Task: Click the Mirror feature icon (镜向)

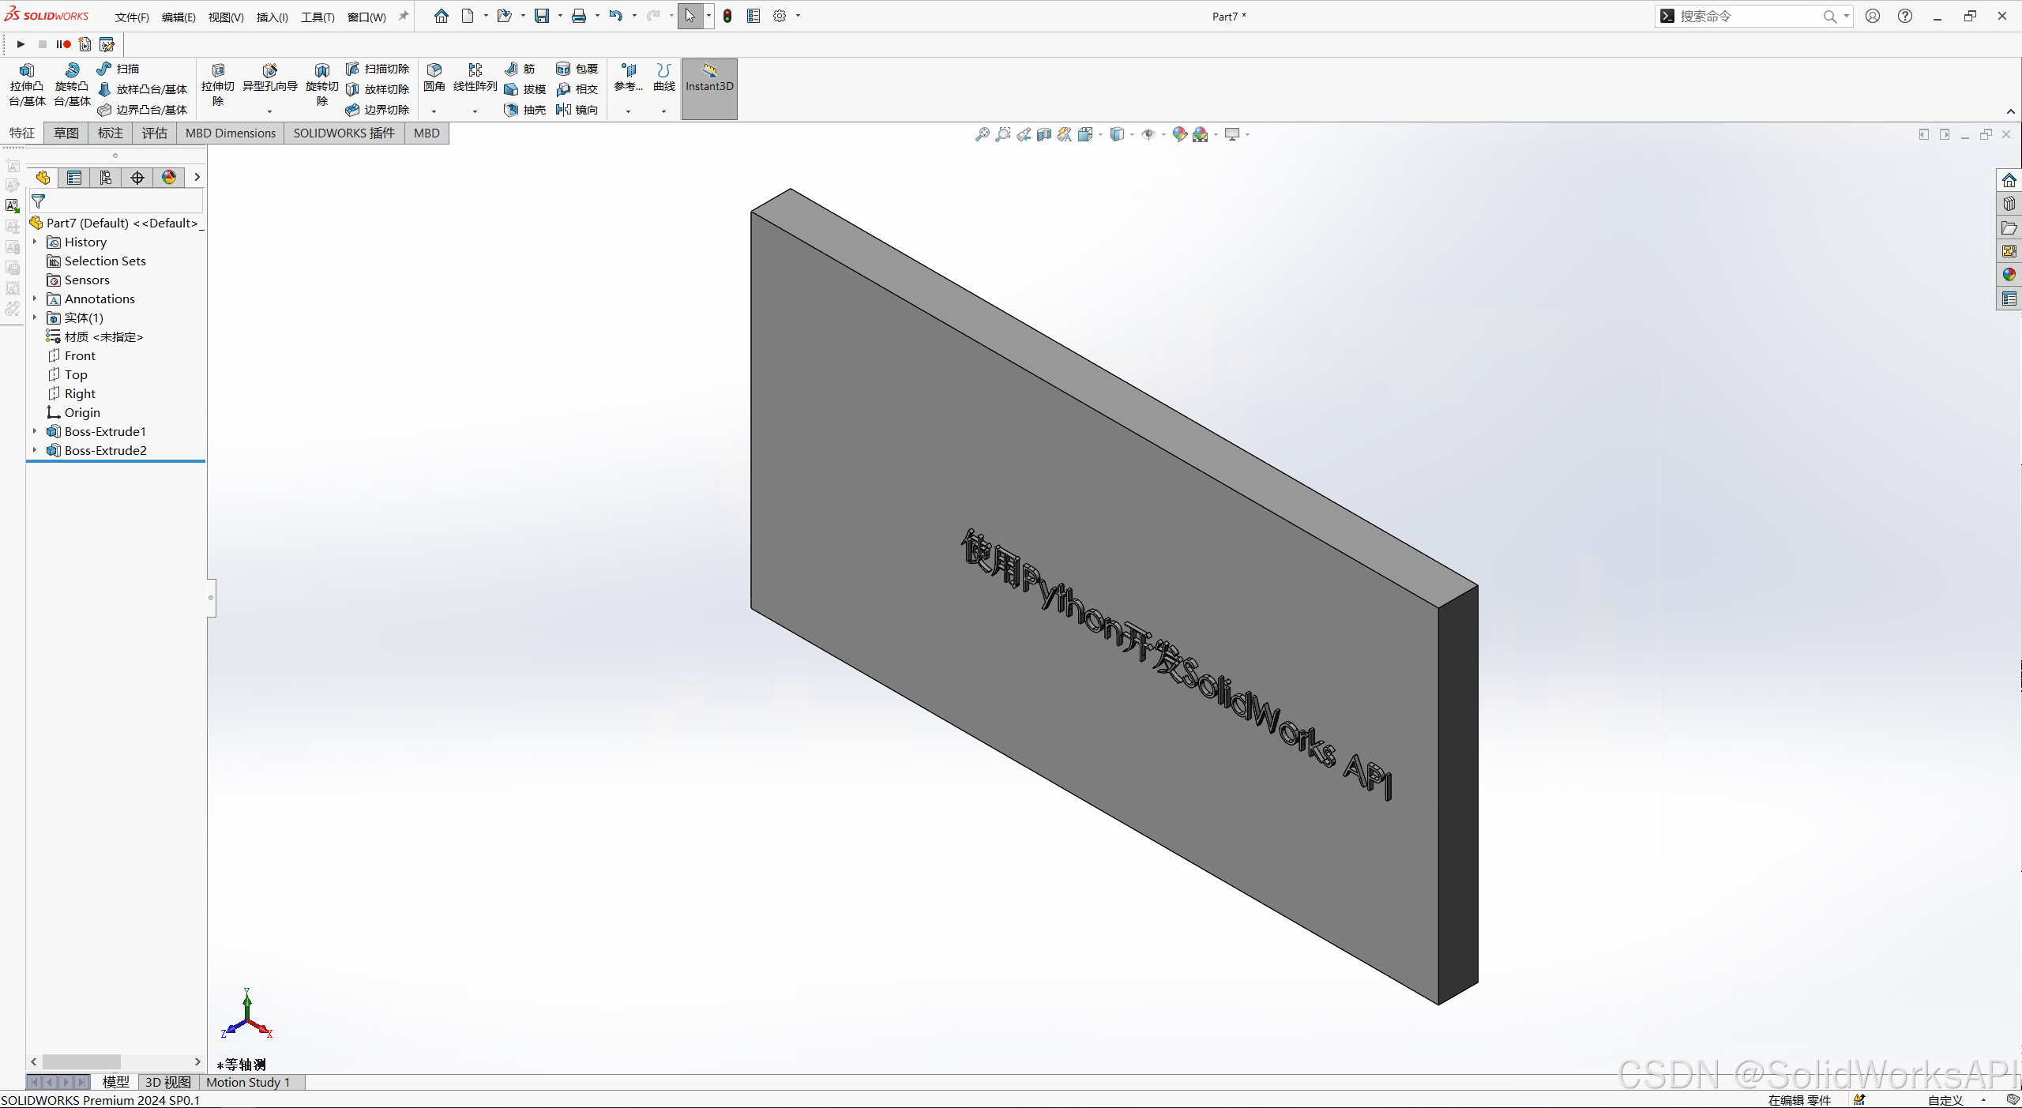Action: (577, 110)
